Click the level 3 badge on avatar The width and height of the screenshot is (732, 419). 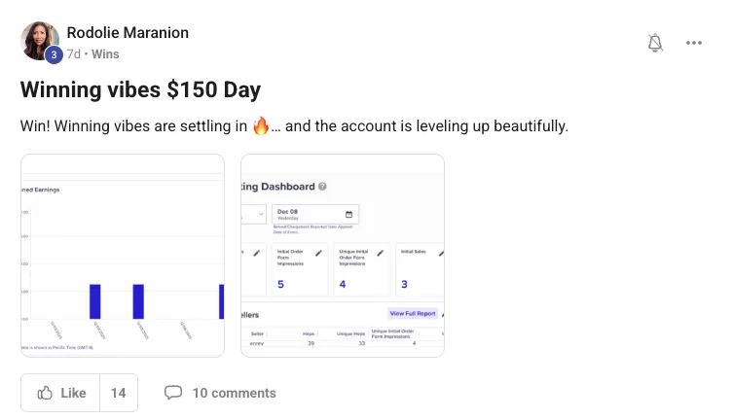pyautogui.click(x=54, y=55)
